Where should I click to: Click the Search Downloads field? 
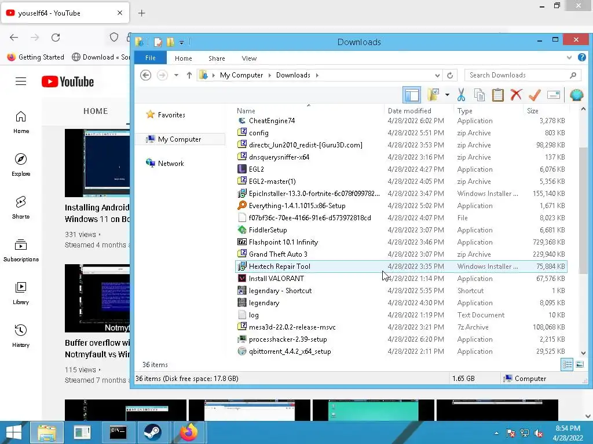[x=523, y=75]
